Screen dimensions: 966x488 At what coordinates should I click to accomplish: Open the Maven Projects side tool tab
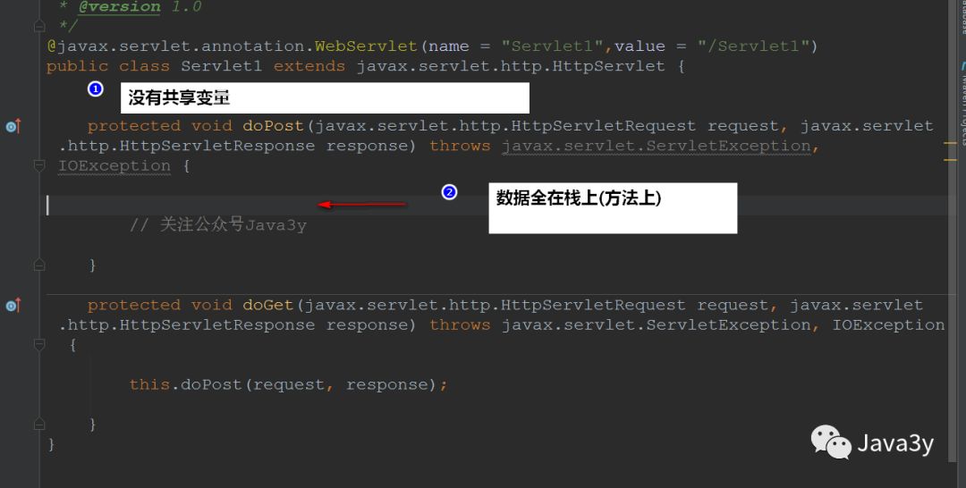tap(962, 102)
